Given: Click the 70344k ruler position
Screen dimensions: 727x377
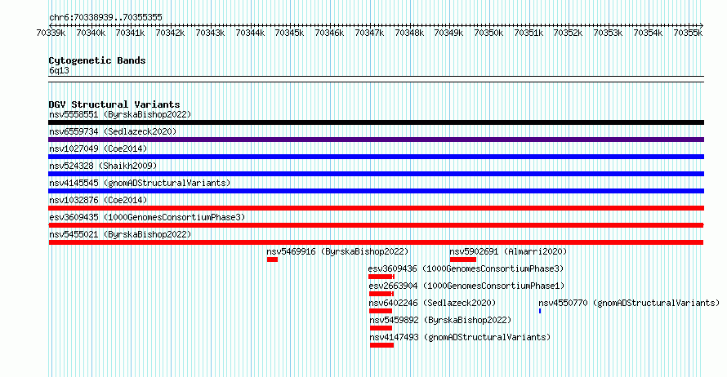Looking at the screenshot, I should 250,33.
